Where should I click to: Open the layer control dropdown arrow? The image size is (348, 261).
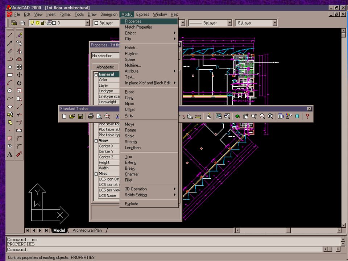point(87,22)
